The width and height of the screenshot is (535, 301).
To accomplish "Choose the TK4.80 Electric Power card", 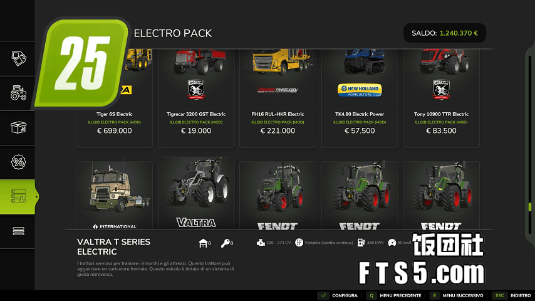I will coord(360,98).
